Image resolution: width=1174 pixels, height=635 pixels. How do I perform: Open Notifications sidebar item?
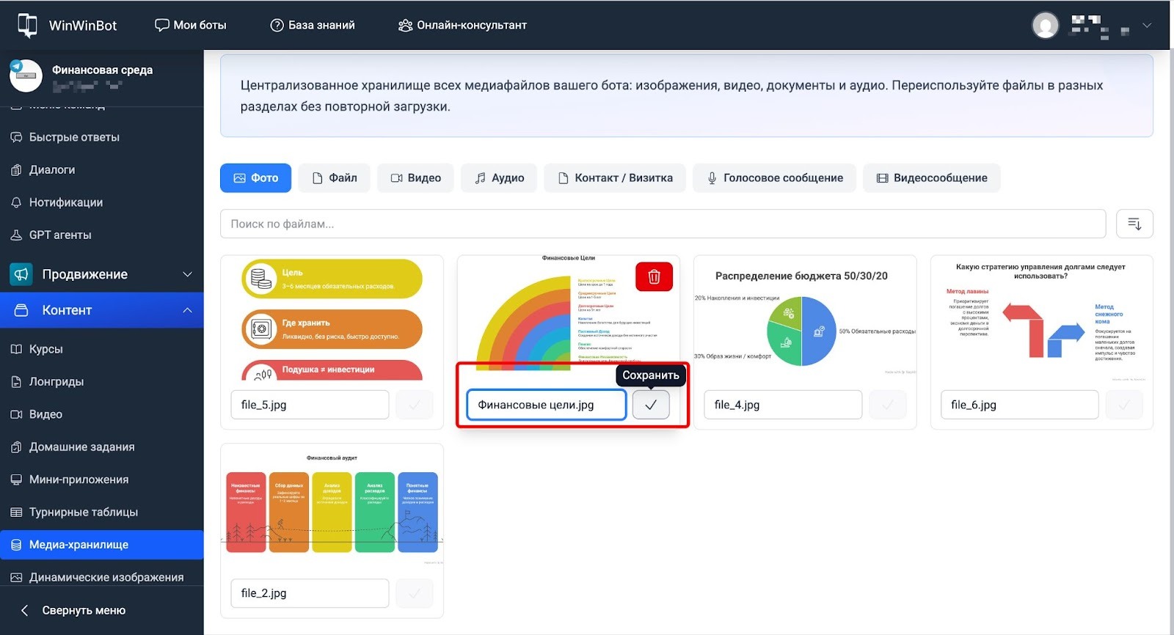65,202
